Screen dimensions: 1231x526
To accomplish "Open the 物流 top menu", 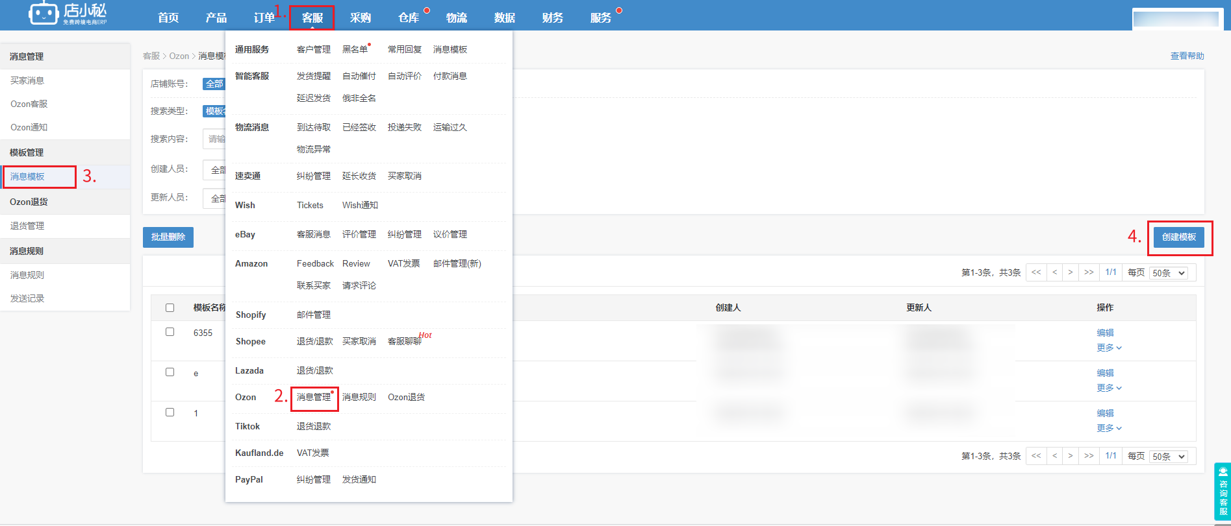I will (x=457, y=18).
